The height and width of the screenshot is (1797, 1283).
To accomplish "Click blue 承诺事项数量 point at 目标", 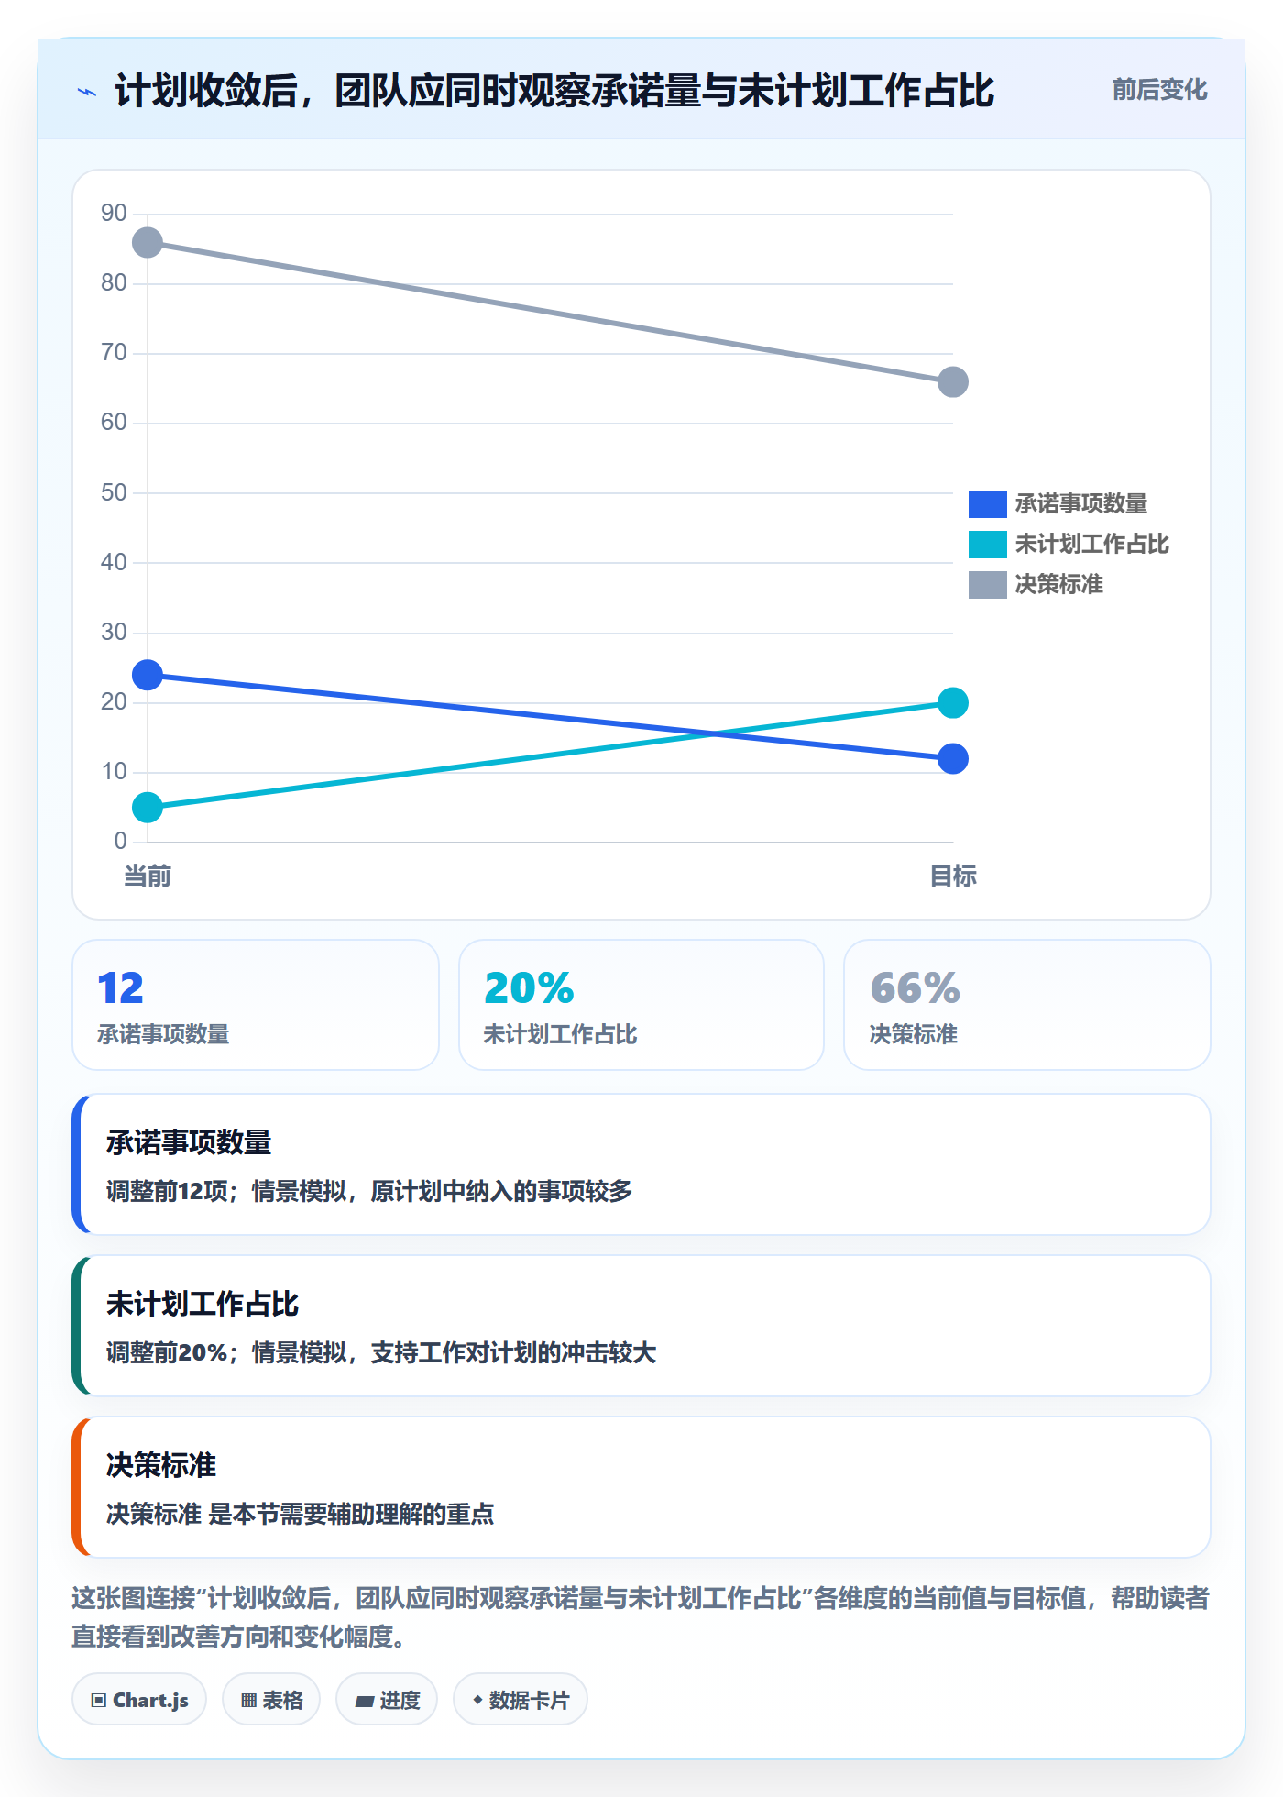I will [x=953, y=759].
